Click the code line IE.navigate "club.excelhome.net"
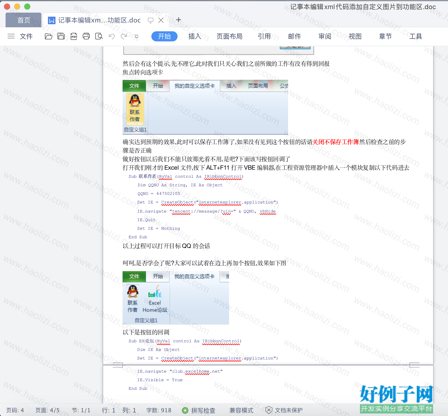448x416 pixels. (x=180, y=371)
